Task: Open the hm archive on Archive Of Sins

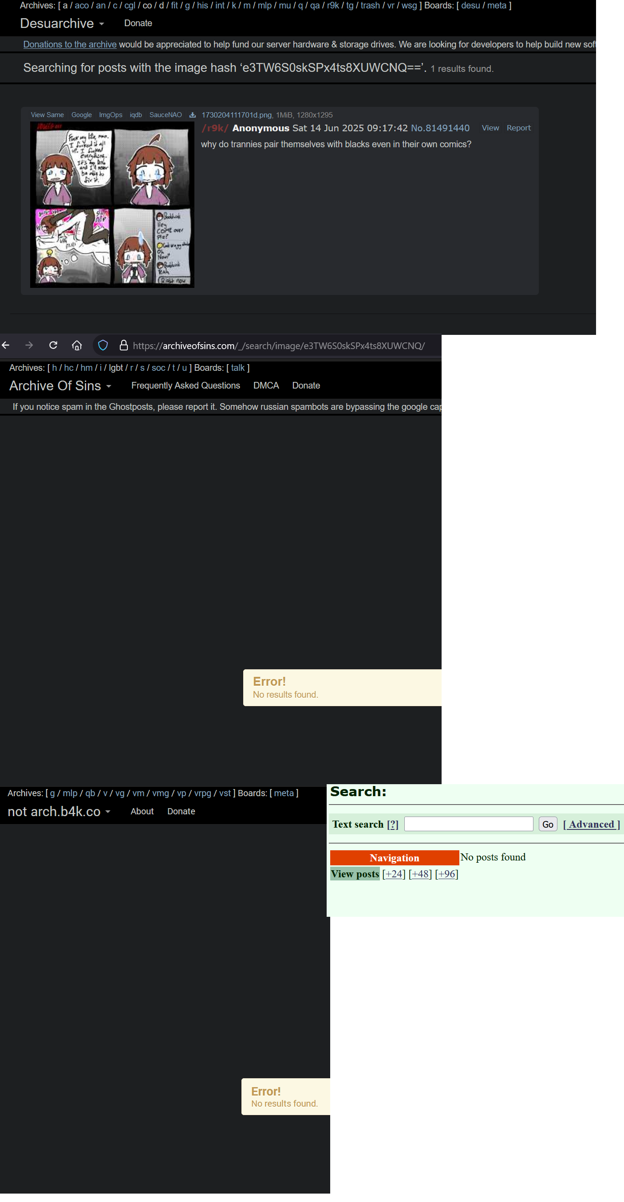Action: (87, 368)
